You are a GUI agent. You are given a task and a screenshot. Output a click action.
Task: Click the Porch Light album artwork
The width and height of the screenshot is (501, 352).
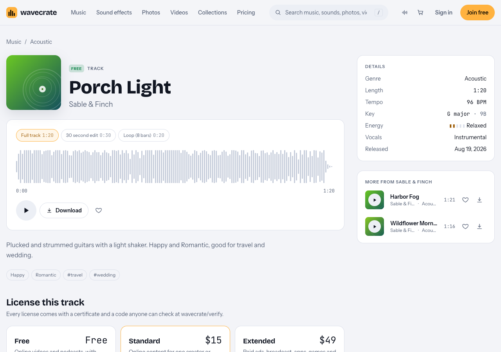tap(34, 83)
